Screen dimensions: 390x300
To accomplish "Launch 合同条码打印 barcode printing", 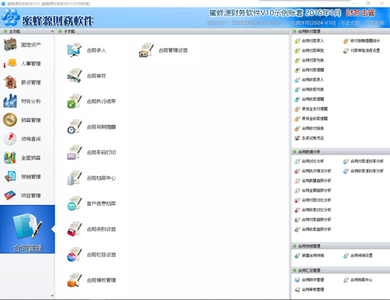I will click(75, 152).
